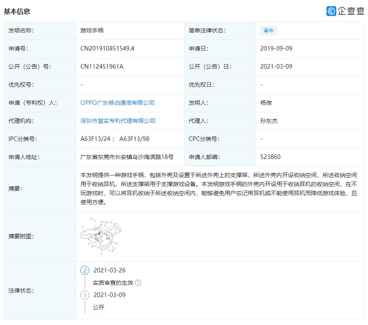
Task: Select timeline step 1 circle marker
Action: (x=85, y=295)
